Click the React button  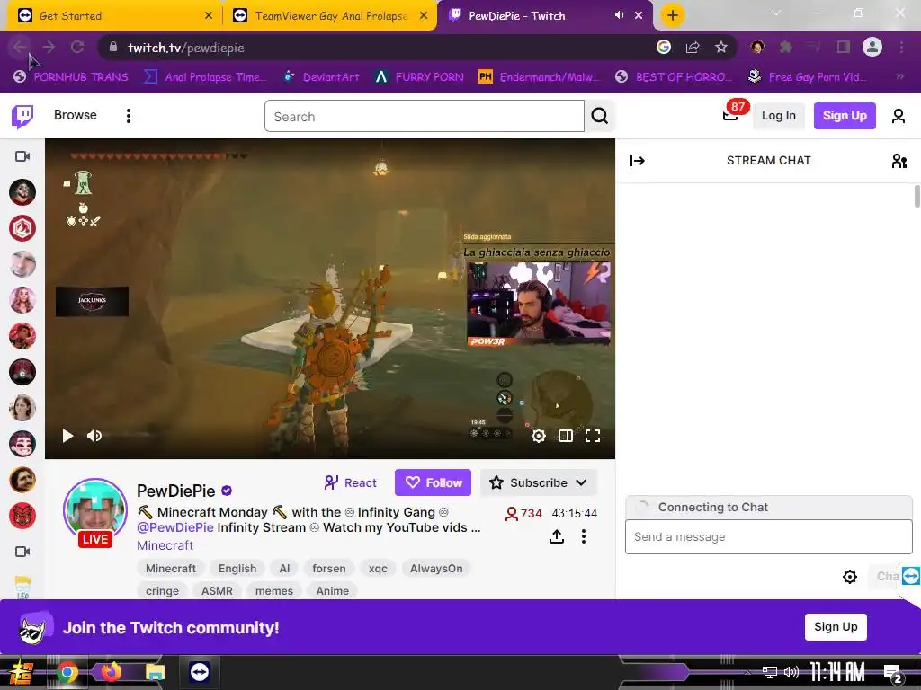(350, 482)
